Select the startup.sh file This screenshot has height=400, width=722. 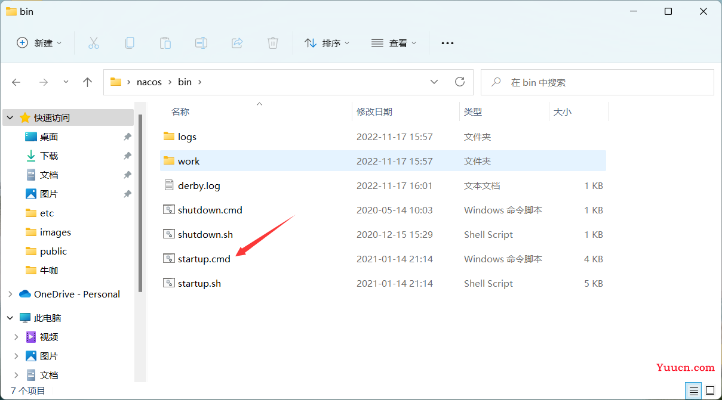pos(383,283)
